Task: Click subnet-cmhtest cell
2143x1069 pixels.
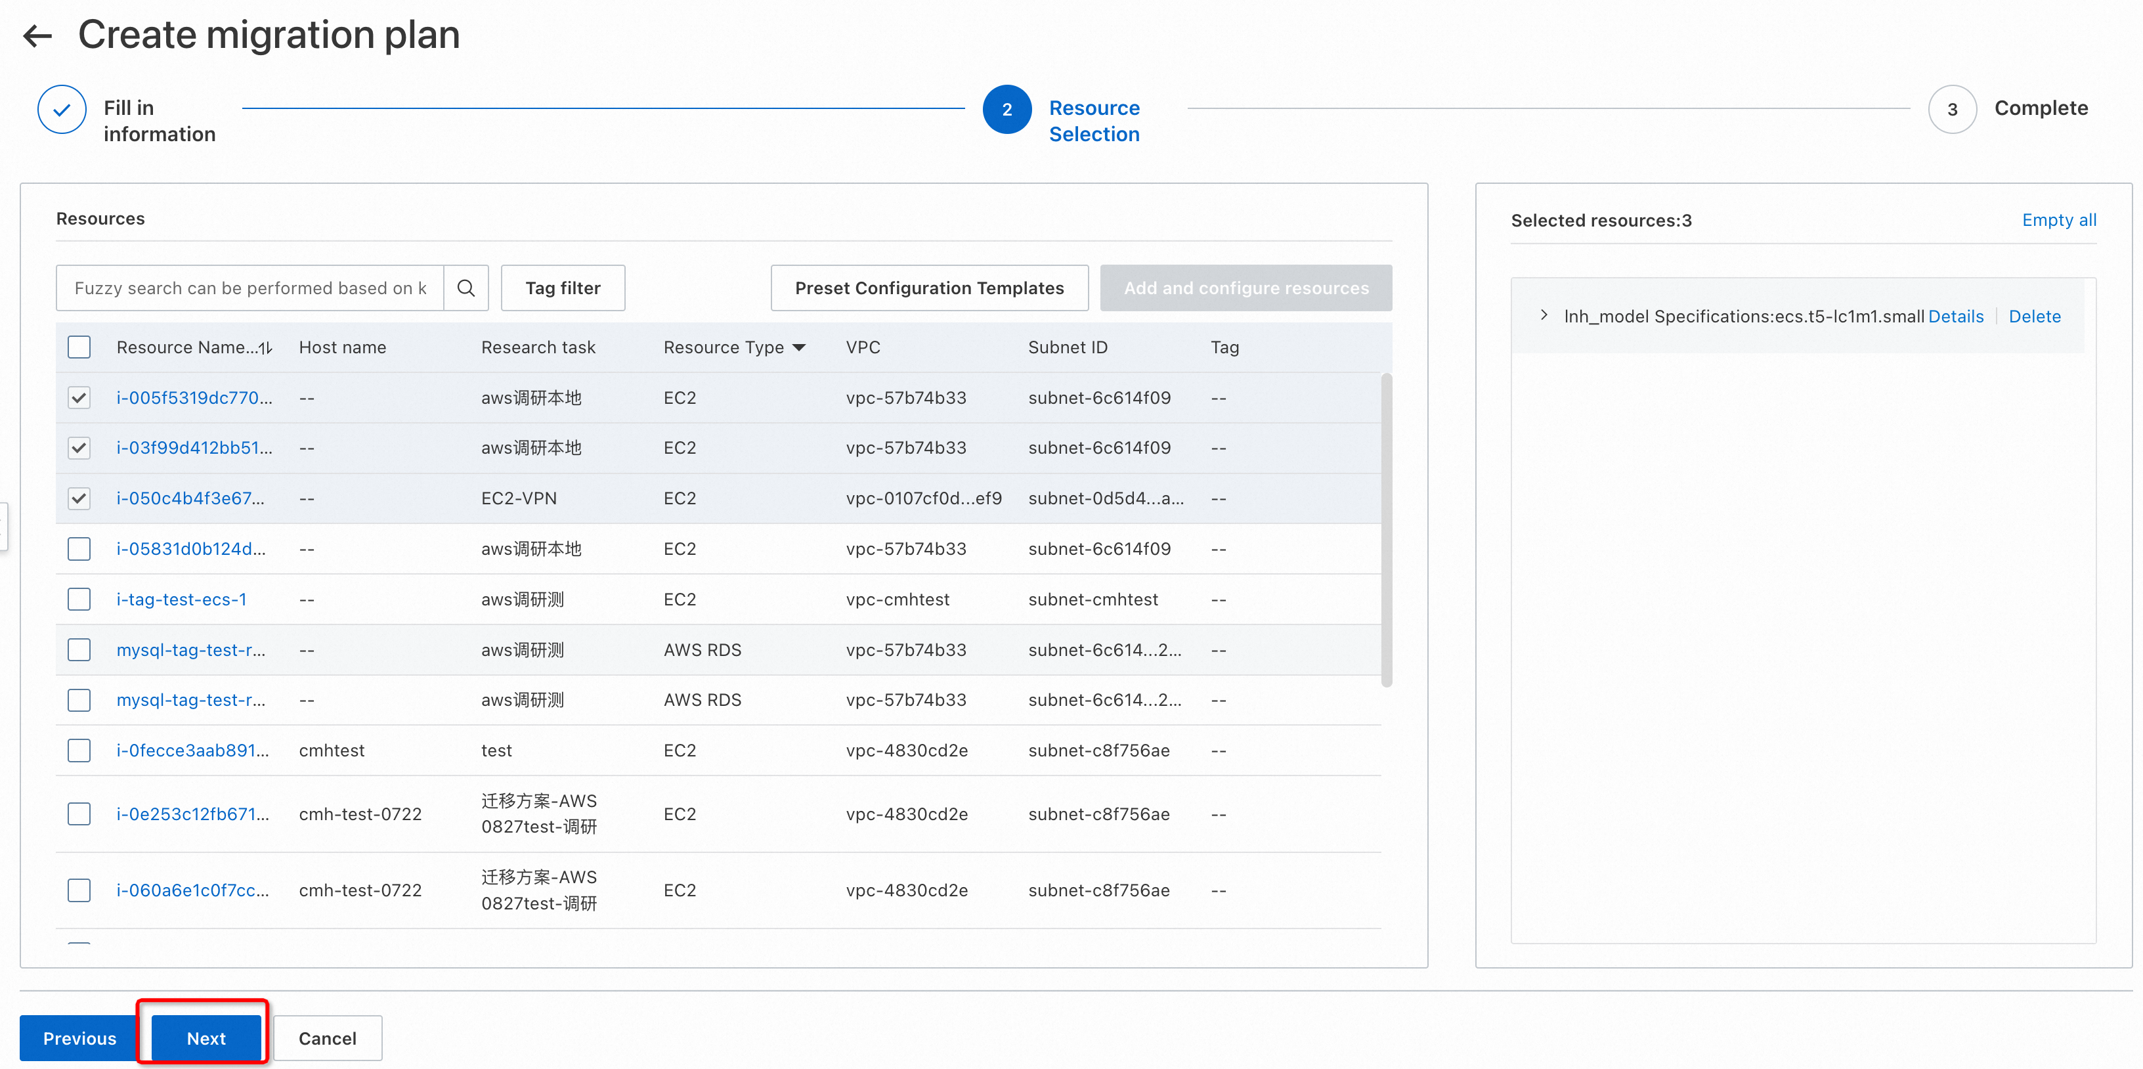Action: tap(1093, 599)
